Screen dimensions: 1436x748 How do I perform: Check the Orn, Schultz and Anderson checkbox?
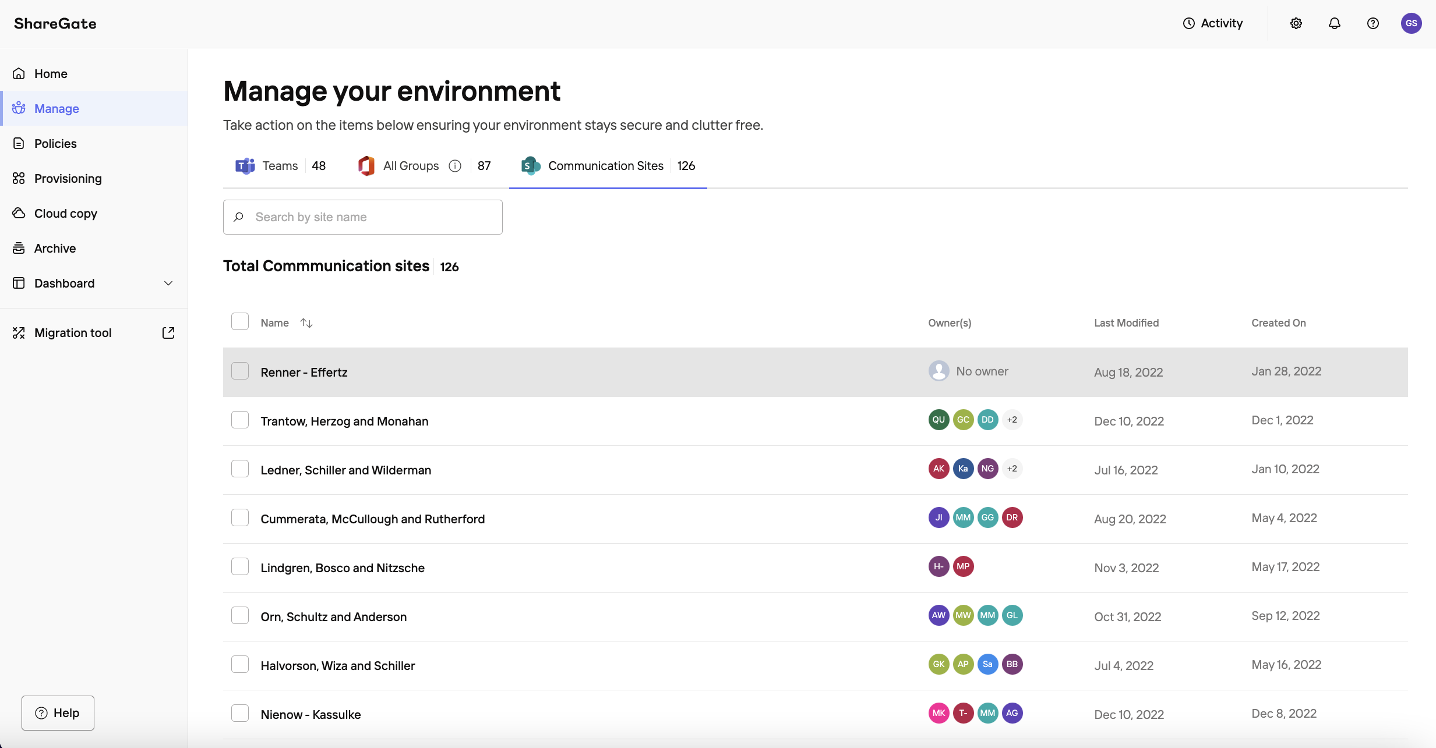point(240,615)
